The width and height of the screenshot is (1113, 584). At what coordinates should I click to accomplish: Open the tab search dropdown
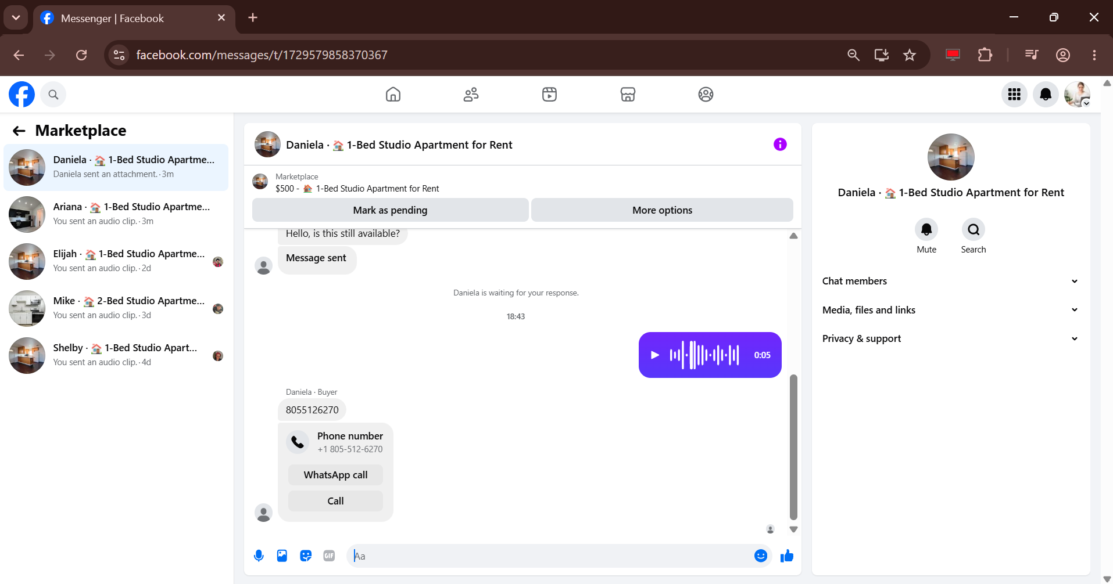[16, 17]
